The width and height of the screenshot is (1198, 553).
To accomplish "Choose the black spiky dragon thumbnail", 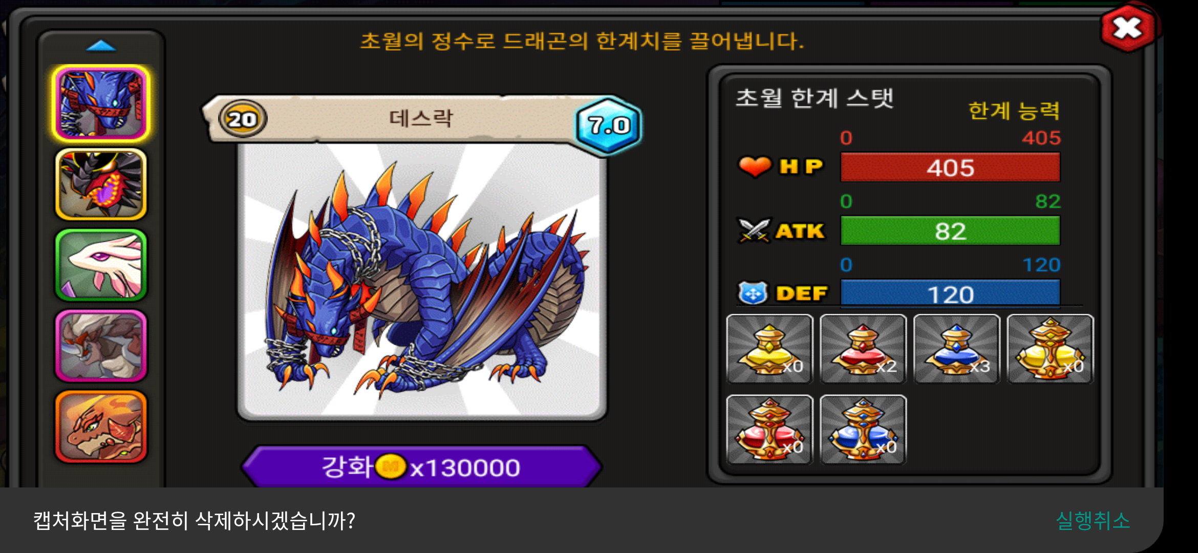I will (x=101, y=184).
